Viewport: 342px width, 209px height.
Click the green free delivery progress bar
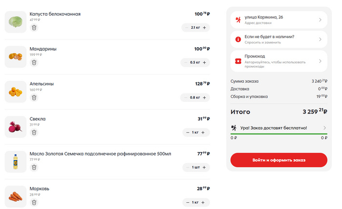point(278,133)
